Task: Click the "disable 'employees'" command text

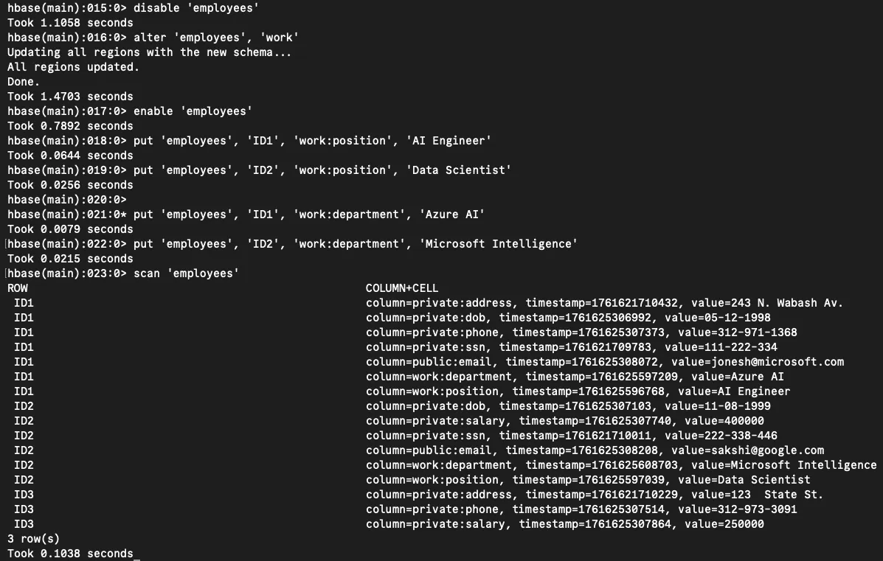Action: click(x=196, y=8)
